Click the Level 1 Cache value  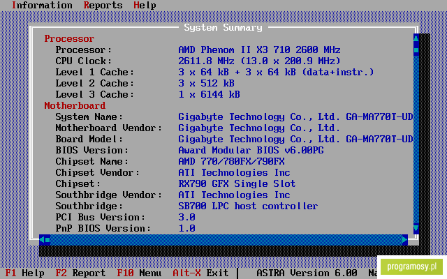pos(276,72)
